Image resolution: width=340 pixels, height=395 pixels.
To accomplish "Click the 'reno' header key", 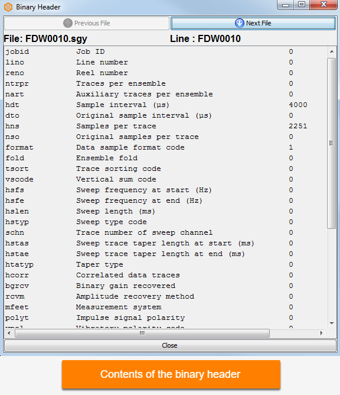I will pyautogui.click(x=15, y=73).
